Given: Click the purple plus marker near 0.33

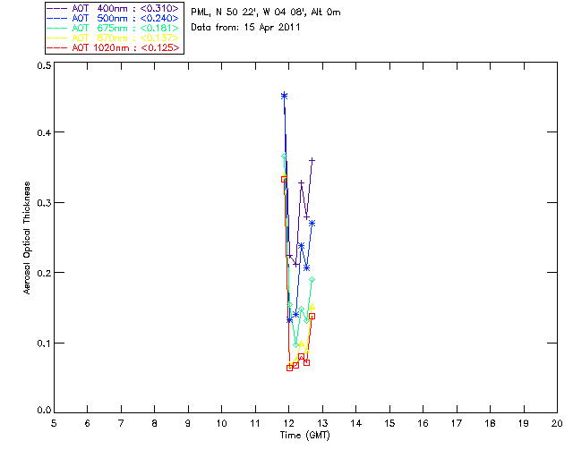Looking at the screenshot, I should [301, 182].
